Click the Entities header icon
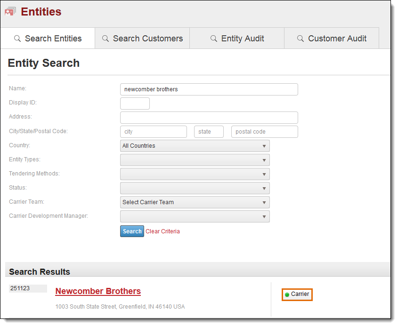This screenshot has height=326, width=398. 10,11
